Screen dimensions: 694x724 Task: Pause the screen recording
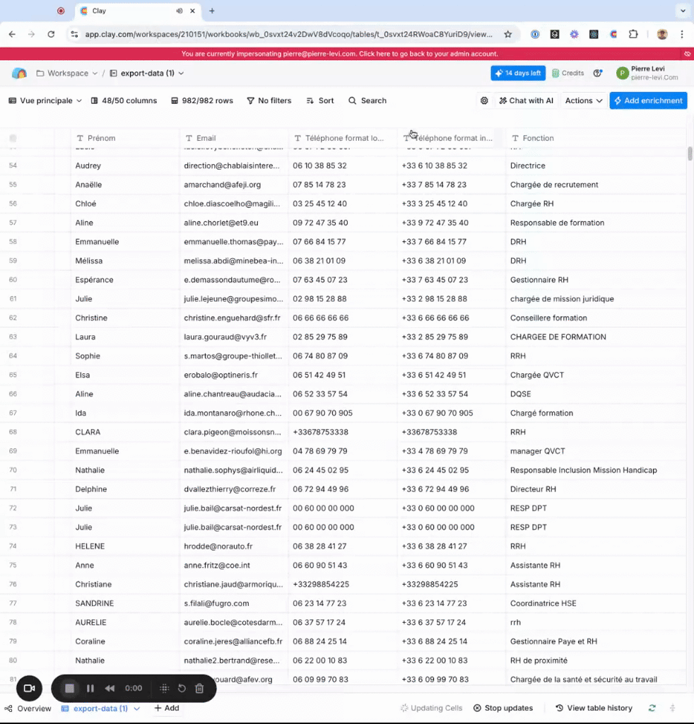(90, 689)
